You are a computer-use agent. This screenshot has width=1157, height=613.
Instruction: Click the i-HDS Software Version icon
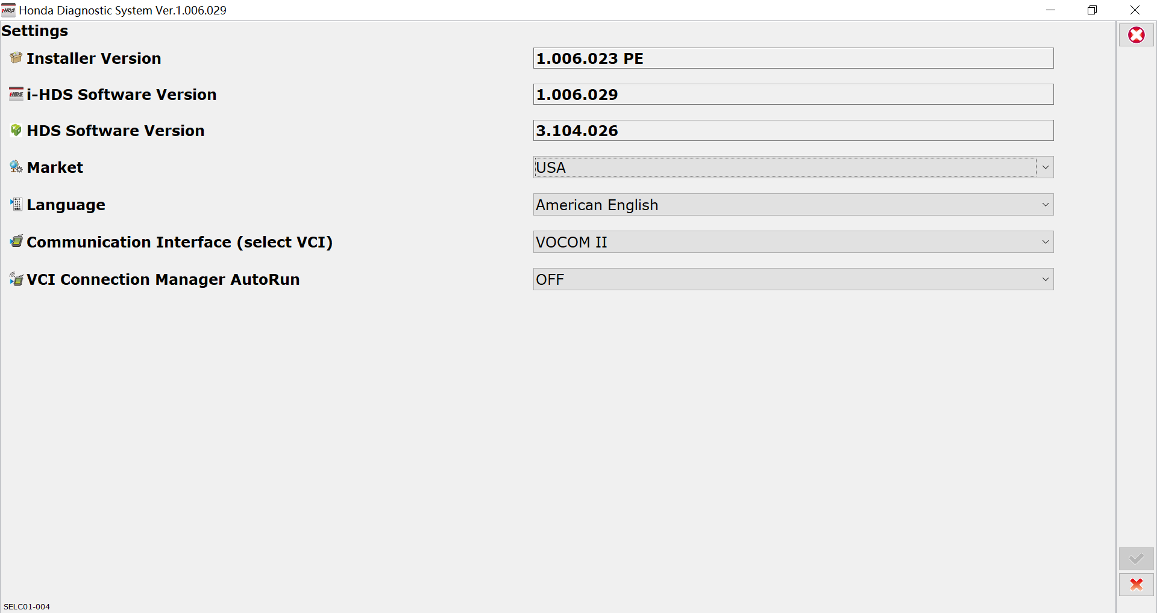(x=16, y=94)
